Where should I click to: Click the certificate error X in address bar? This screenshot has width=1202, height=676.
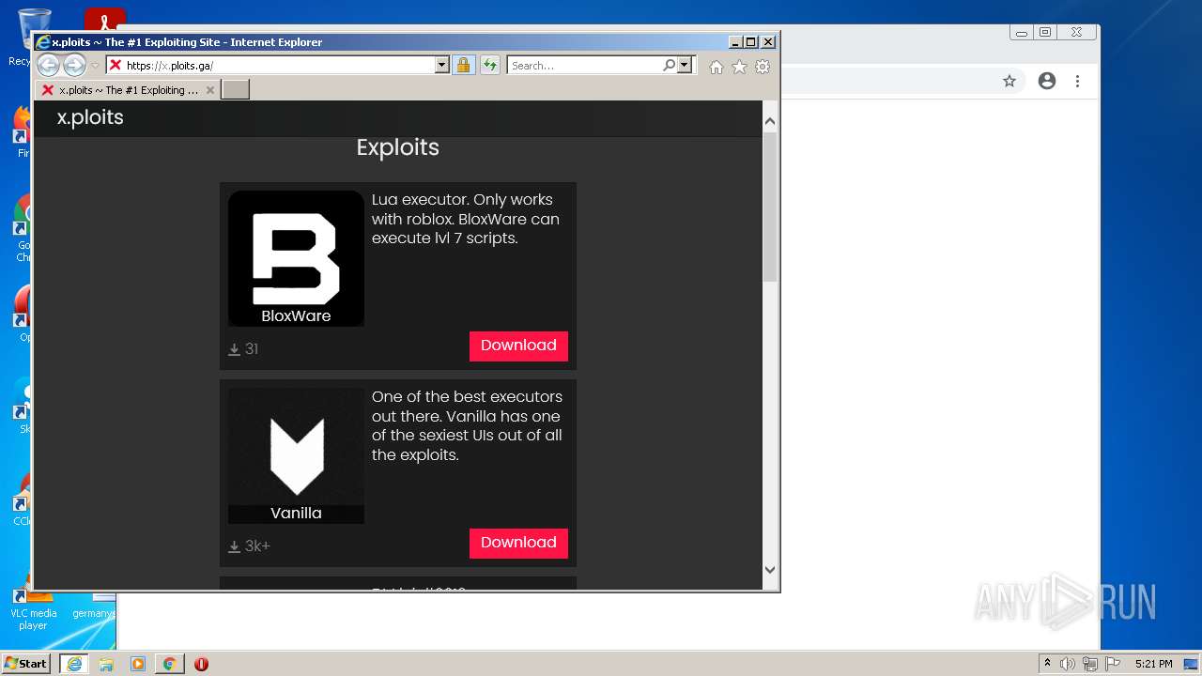(116, 65)
